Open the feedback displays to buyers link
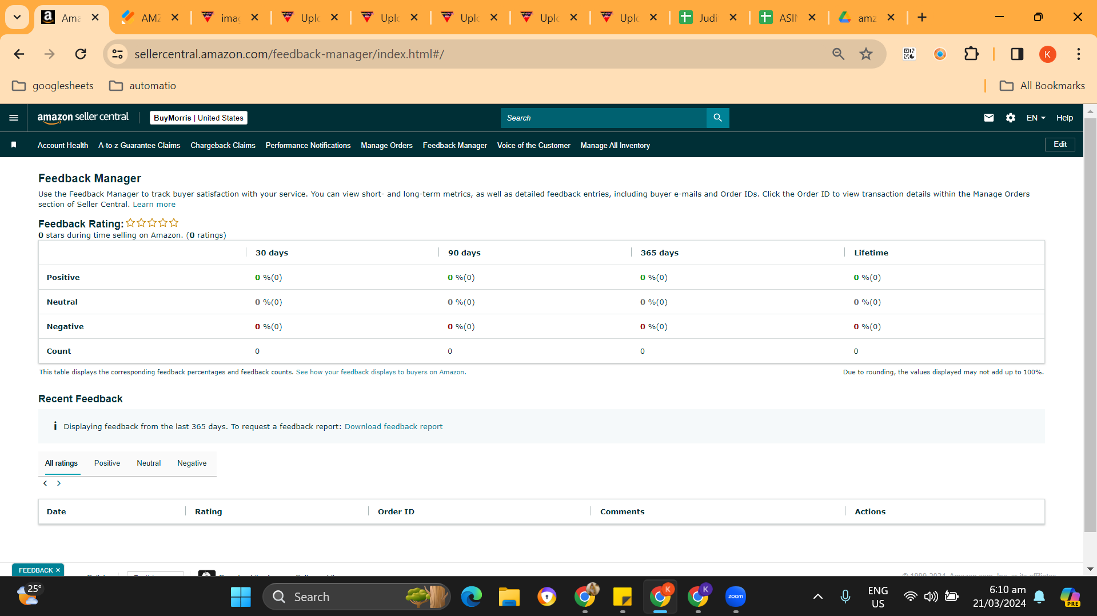Viewport: 1097px width, 616px height. [x=380, y=372]
